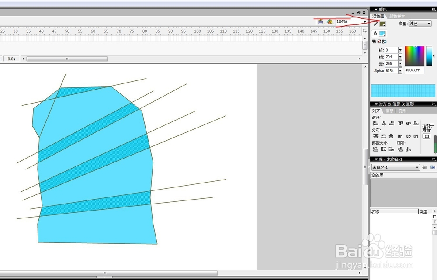Screen dimensions: 437x280
Task: Click the 类型 column header in the library
Action: click(425, 211)
